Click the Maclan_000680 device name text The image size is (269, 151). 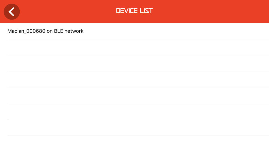26,31
